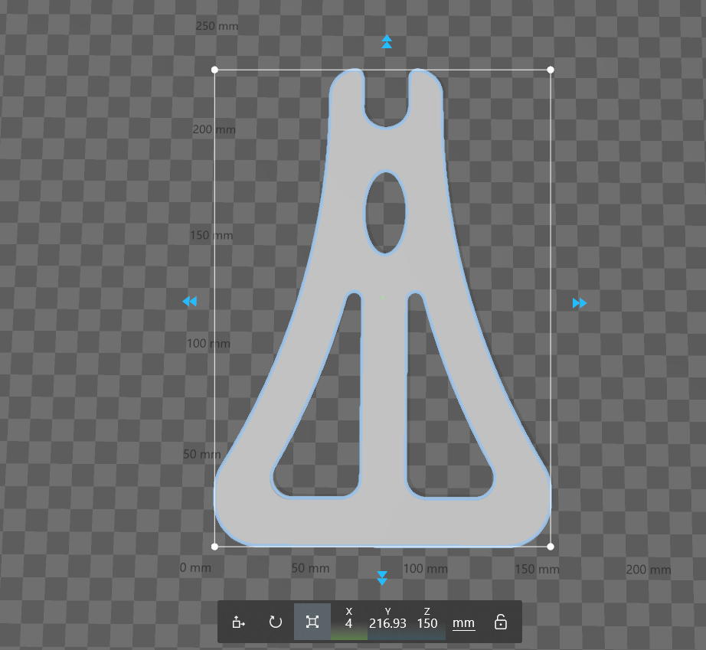Click the bottom-right bounding box corner handle
Screen dimensions: 706x650
click(x=551, y=547)
